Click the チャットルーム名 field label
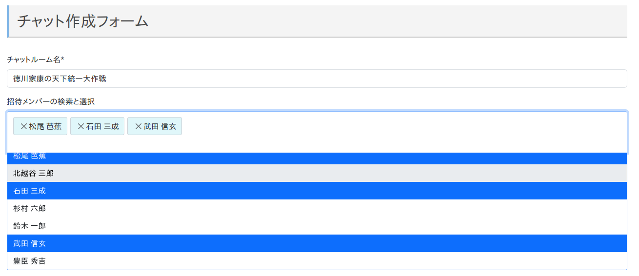This screenshot has width=639, height=276. (x=36, y=59)
